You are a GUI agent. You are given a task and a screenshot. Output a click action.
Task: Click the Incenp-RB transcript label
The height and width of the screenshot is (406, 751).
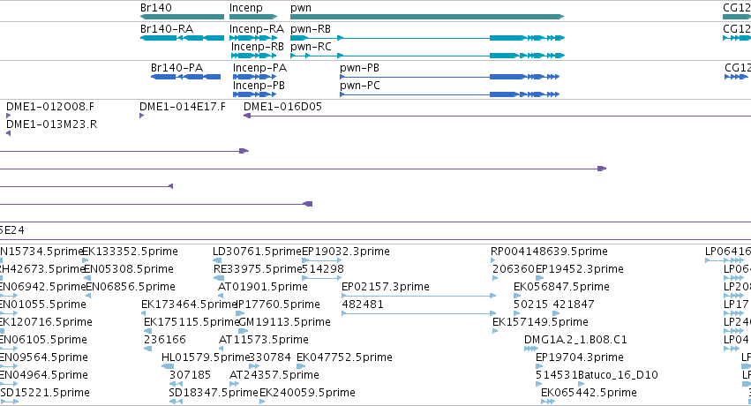(258, 47)
